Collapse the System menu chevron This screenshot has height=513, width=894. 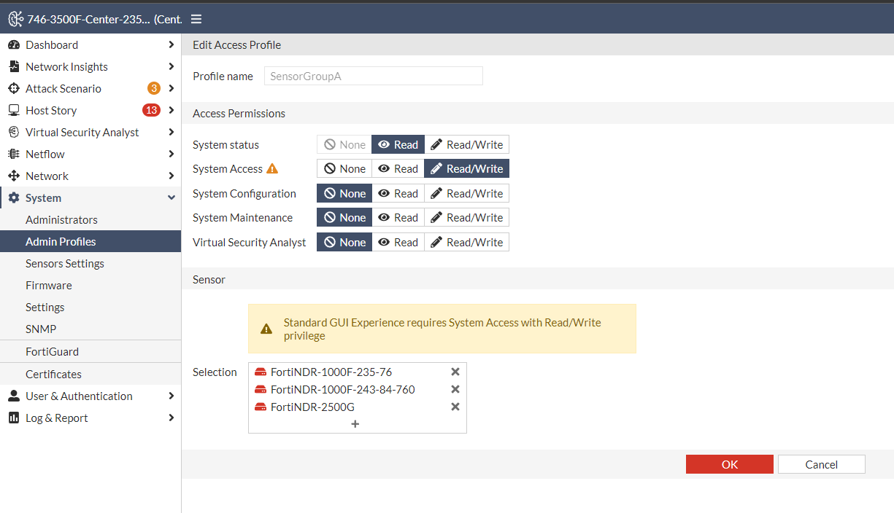[x=172, y=197]
